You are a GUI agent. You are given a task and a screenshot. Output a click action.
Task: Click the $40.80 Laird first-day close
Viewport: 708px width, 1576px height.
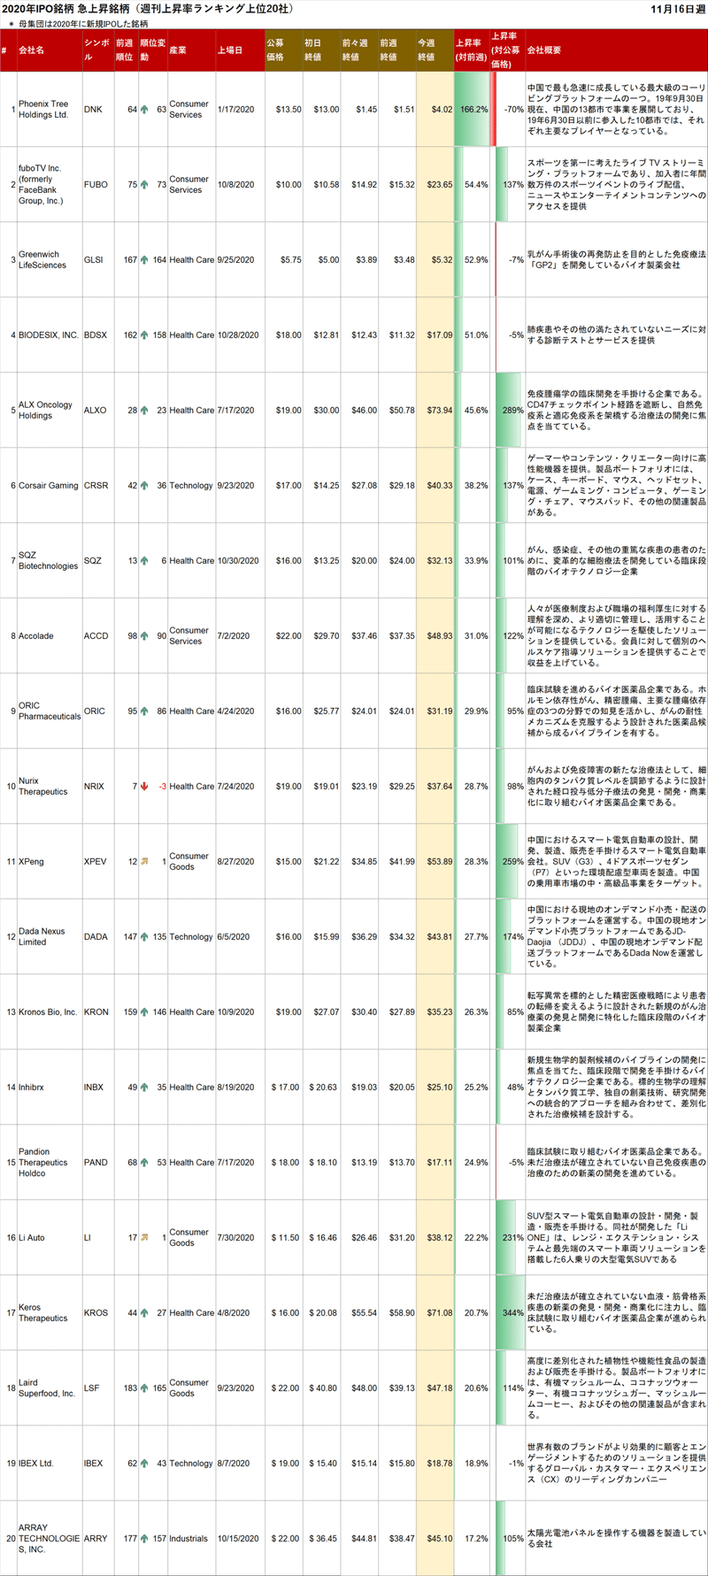(321, 1388)
